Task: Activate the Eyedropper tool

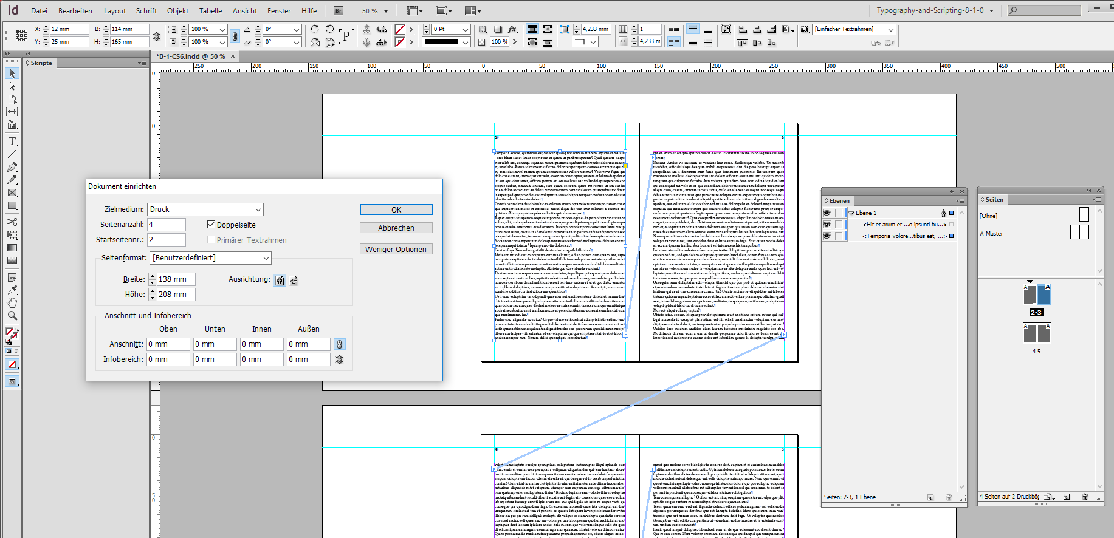Action: [x=12, y=290]
